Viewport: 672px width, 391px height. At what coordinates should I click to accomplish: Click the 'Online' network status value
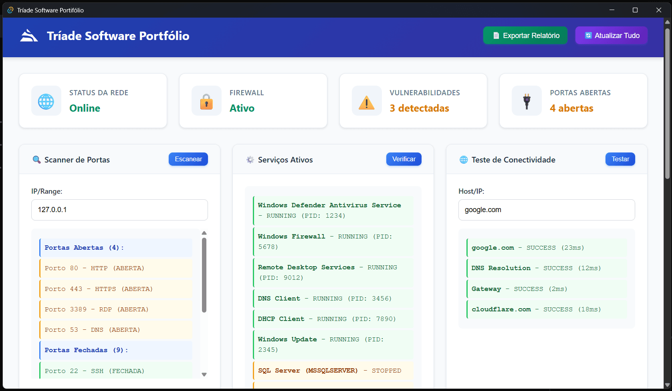85,108
